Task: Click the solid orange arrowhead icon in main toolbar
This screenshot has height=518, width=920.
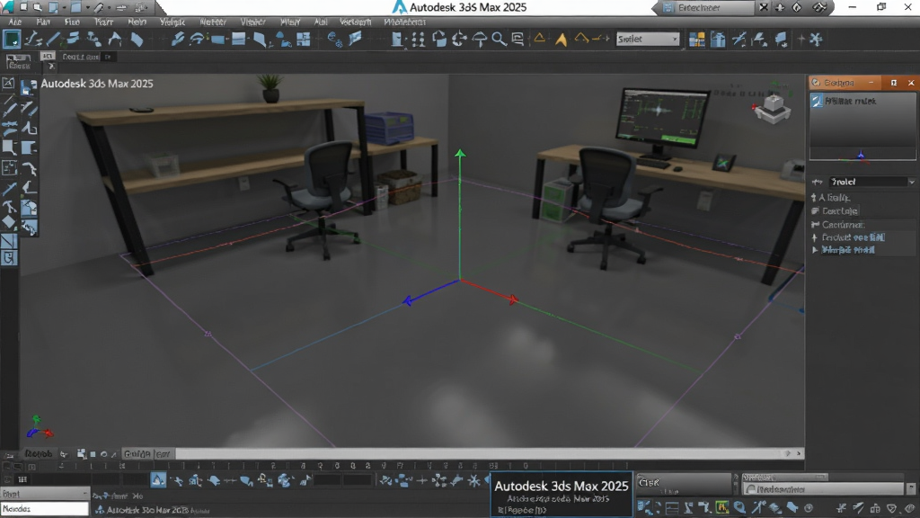Action: [x=561, y=40]
